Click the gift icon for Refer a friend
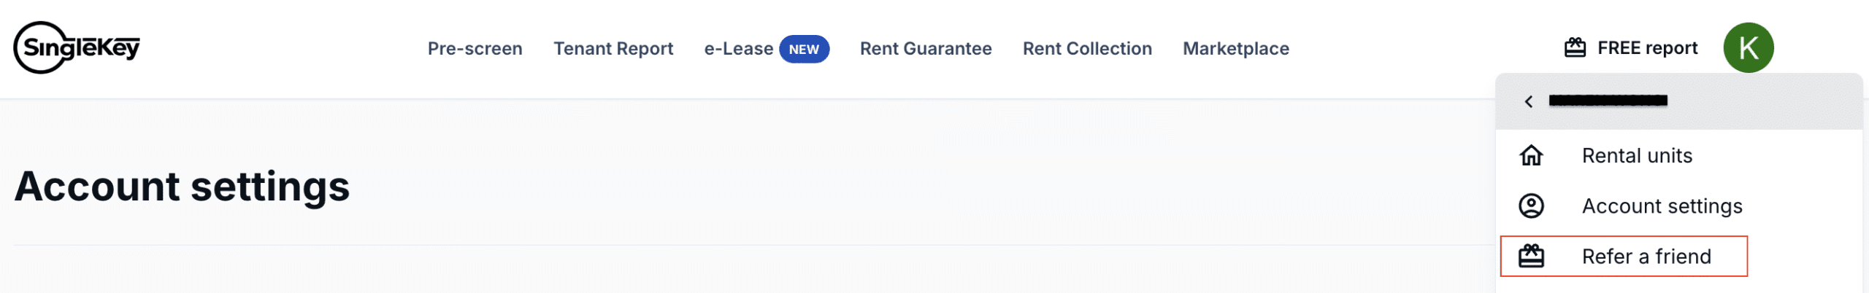This screenshot has width=1869, height=293. pos(1531,257)
